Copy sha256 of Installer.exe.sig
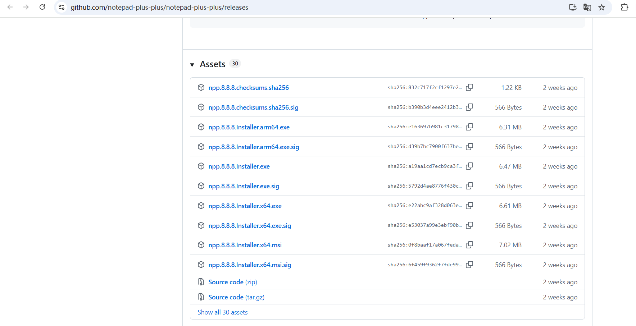This screenshot has width=636, height=326. tap(469, 186)
